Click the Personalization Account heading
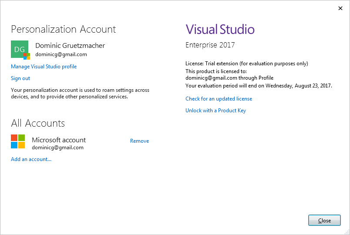The height and width of the screenshot is (235, 350). pyautogui.click(x=63, y=29)
